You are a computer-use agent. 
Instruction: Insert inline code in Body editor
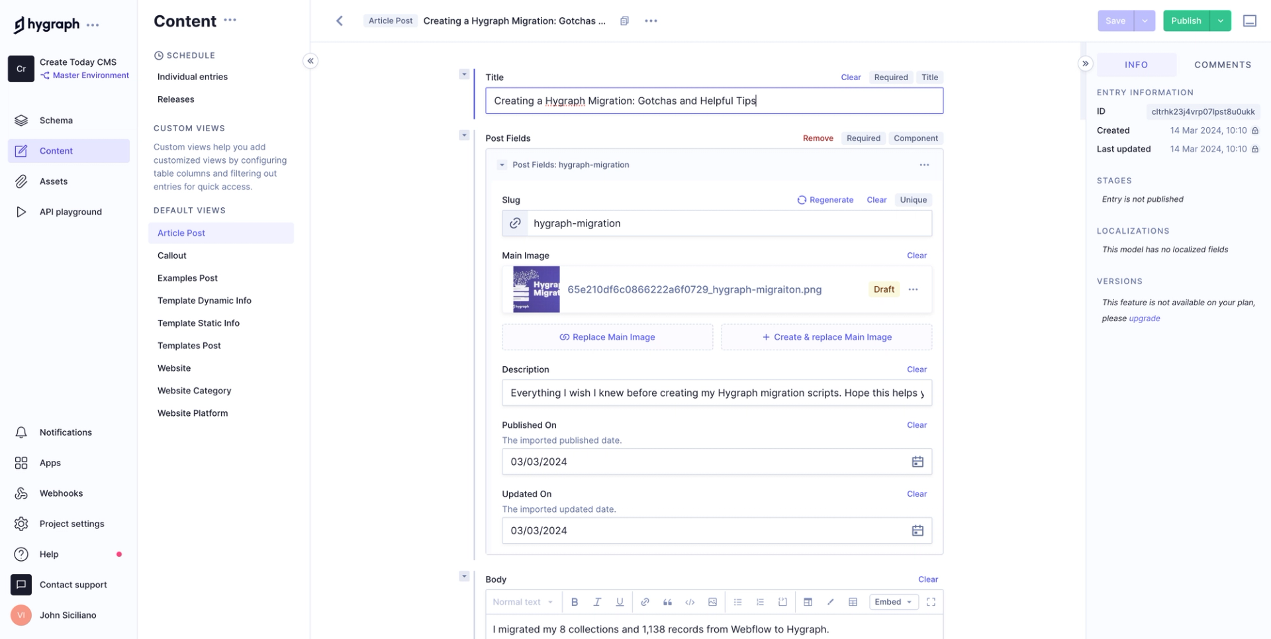pos(690,602)
